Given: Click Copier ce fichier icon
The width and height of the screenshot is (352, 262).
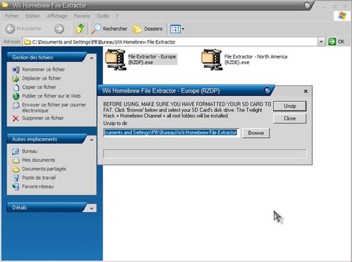Looking at the screenshot, I should tap(16, 87).
